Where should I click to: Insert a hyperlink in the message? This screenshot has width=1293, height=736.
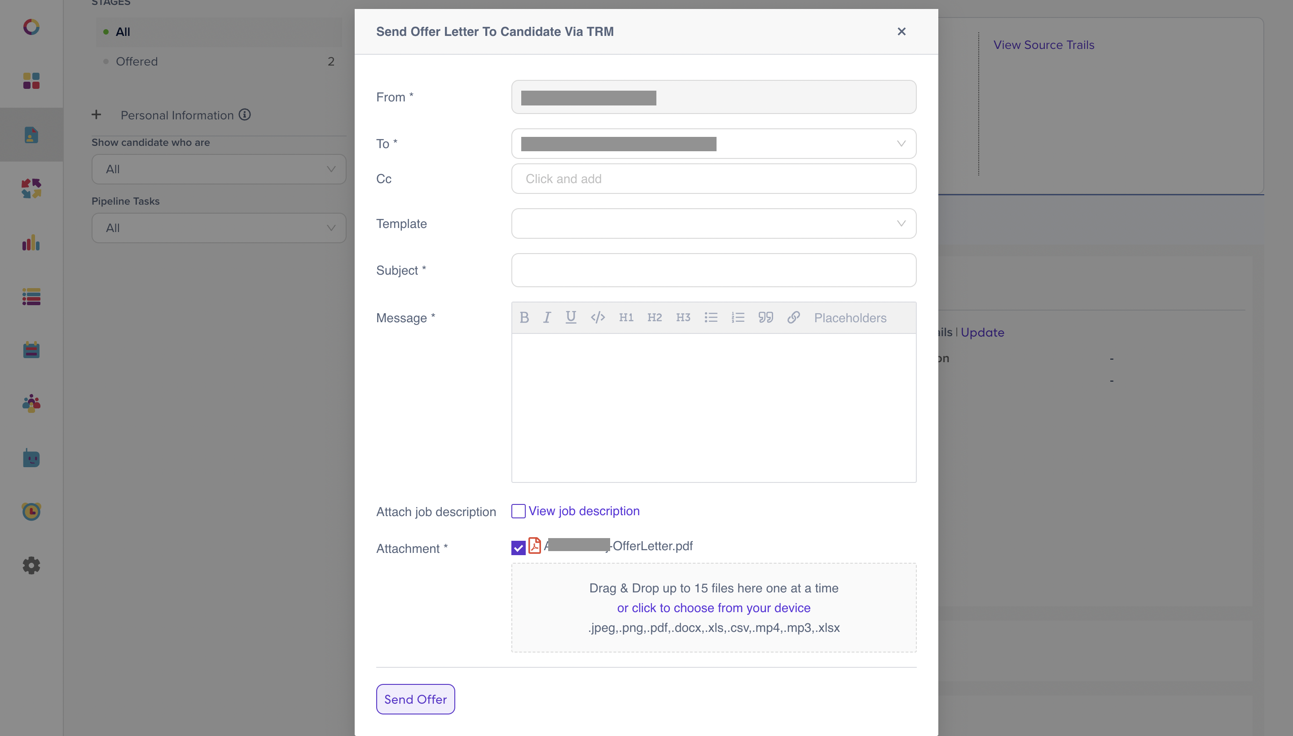tap(793, 317)
